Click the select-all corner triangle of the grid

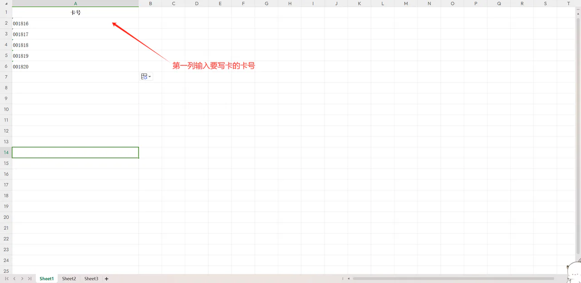[6, 3]
